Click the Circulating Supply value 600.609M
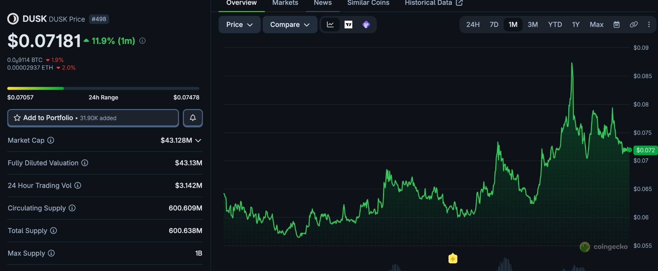 coord(185,208)
